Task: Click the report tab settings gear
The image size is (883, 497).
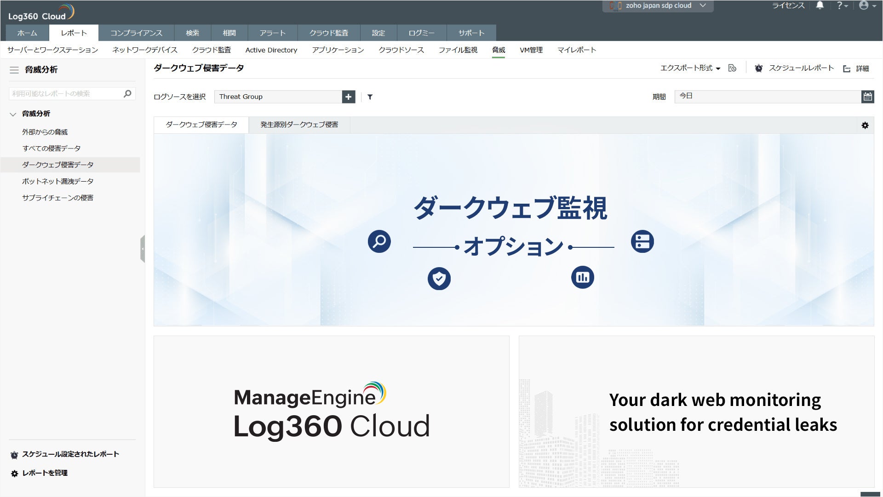Action: click(x=865, y=125)
